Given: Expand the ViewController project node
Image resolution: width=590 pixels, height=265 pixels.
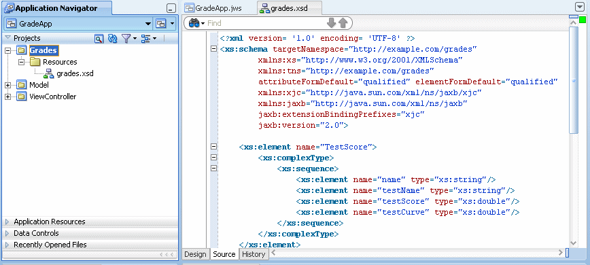Looking at the screenshot, I should [8, 96].
